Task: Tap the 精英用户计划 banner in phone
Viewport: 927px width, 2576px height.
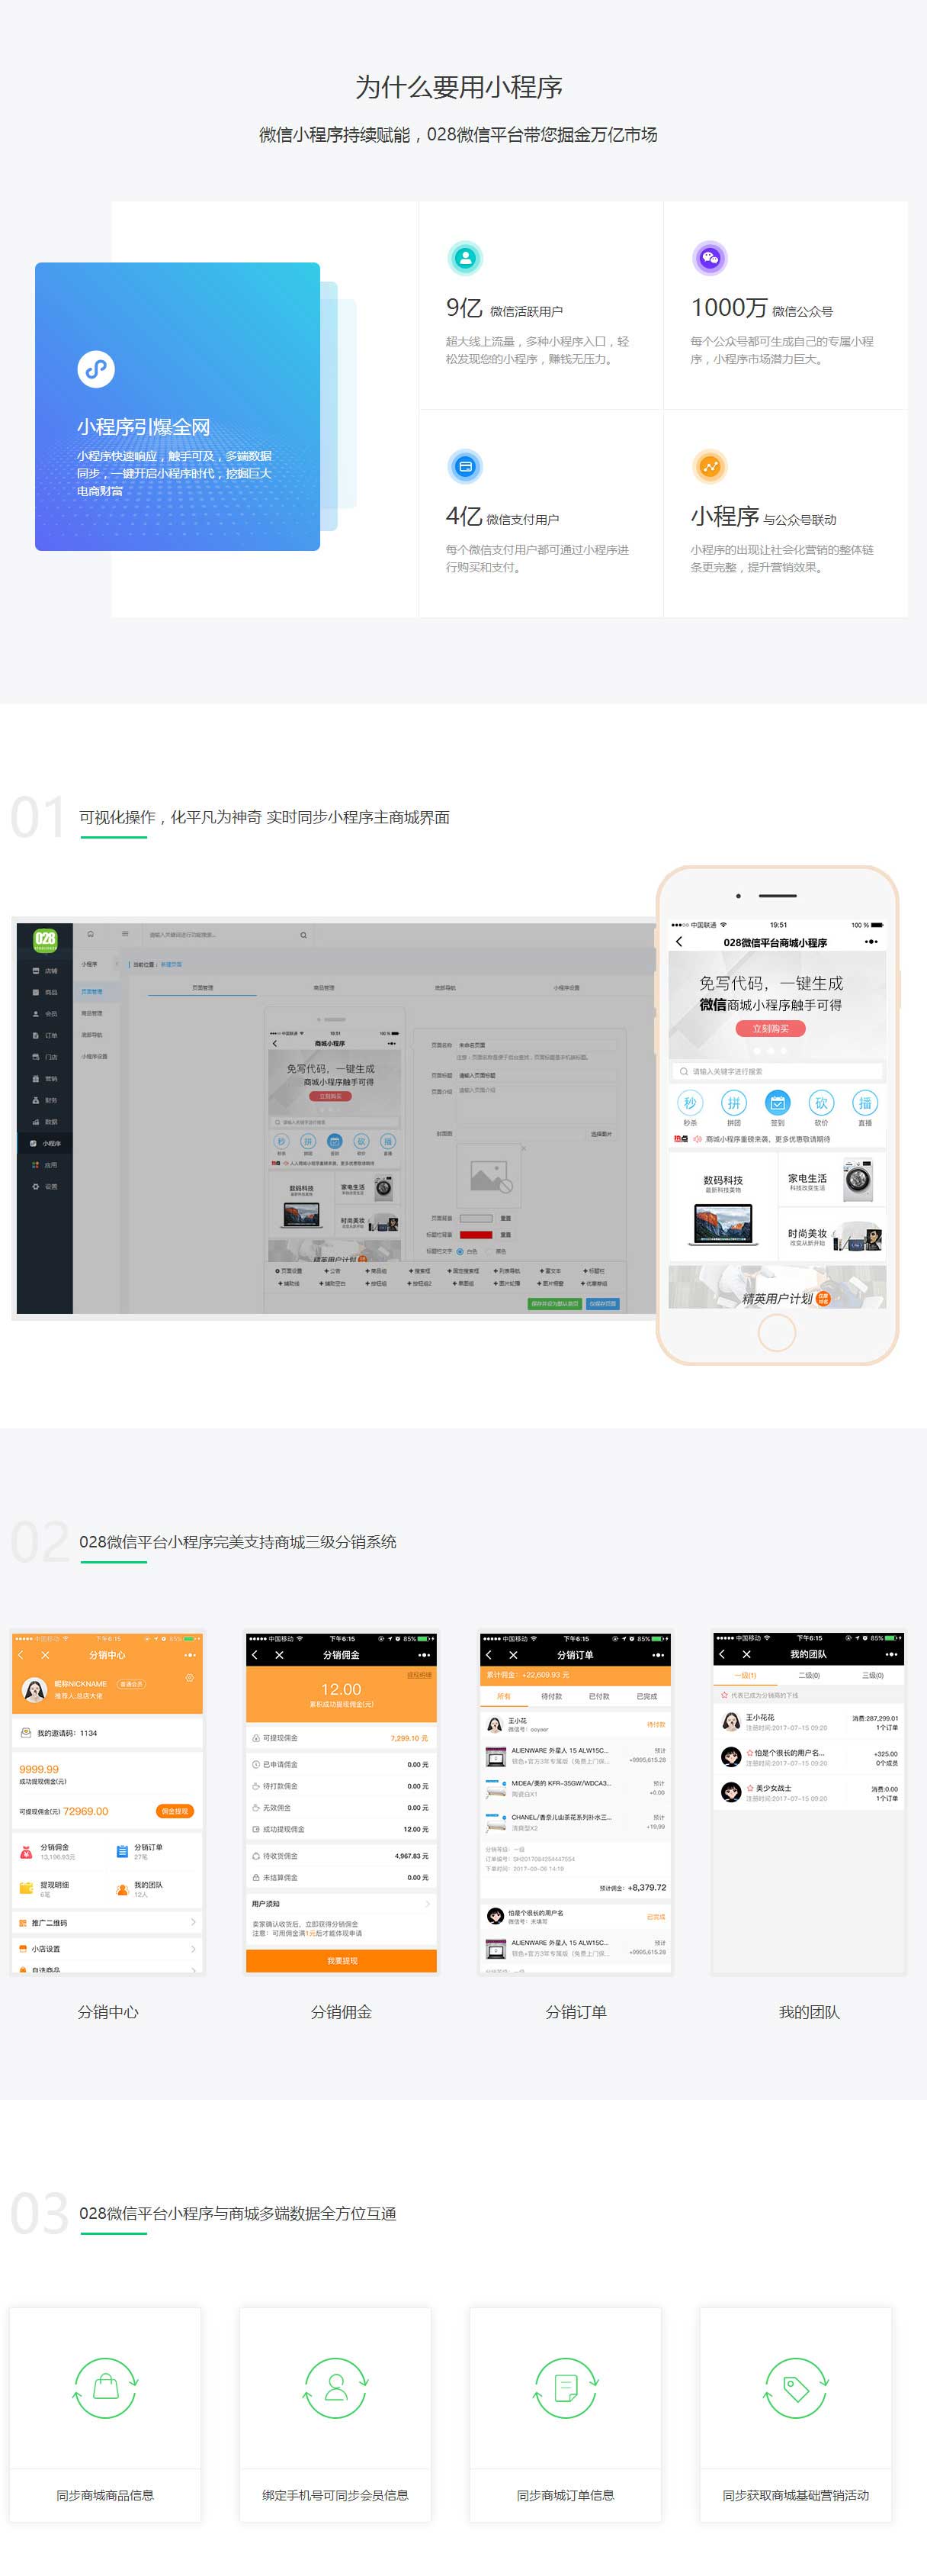Action: (777, 1288)
